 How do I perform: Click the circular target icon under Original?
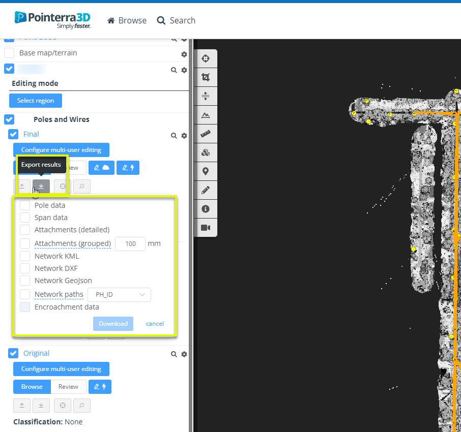[63, 405]
